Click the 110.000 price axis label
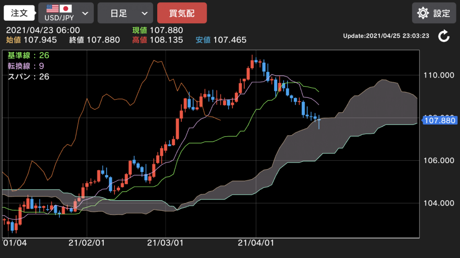The height and width of the screenshot is (258, 460). point(439,75)
